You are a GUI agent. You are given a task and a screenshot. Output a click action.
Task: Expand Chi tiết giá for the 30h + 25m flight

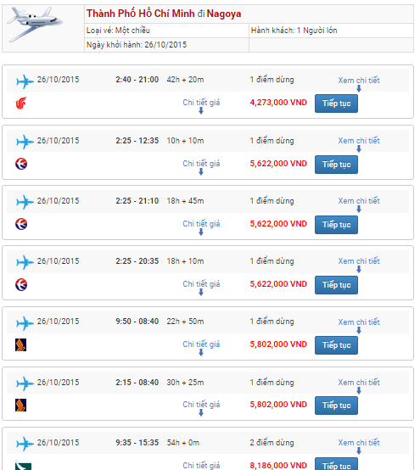coord(201,405)
